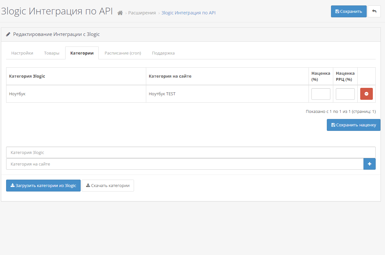Click the Сохранить button

(x=349, y=11)
